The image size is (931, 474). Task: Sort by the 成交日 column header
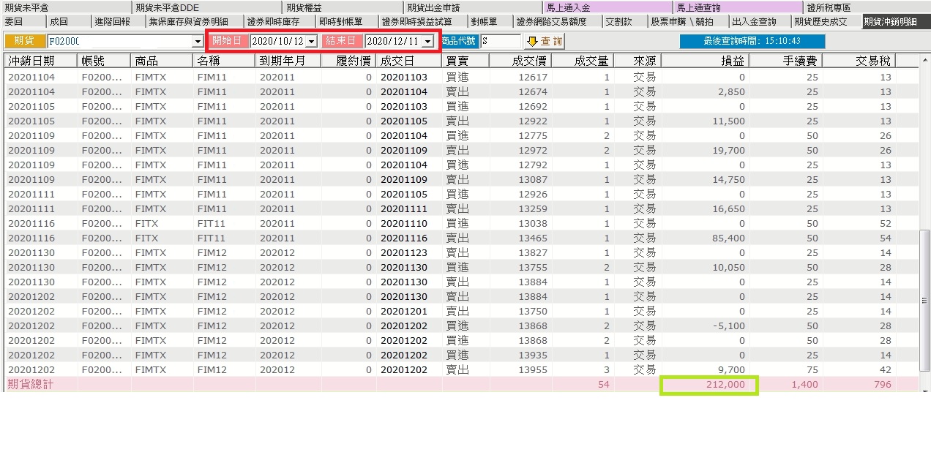pos(409,61)
